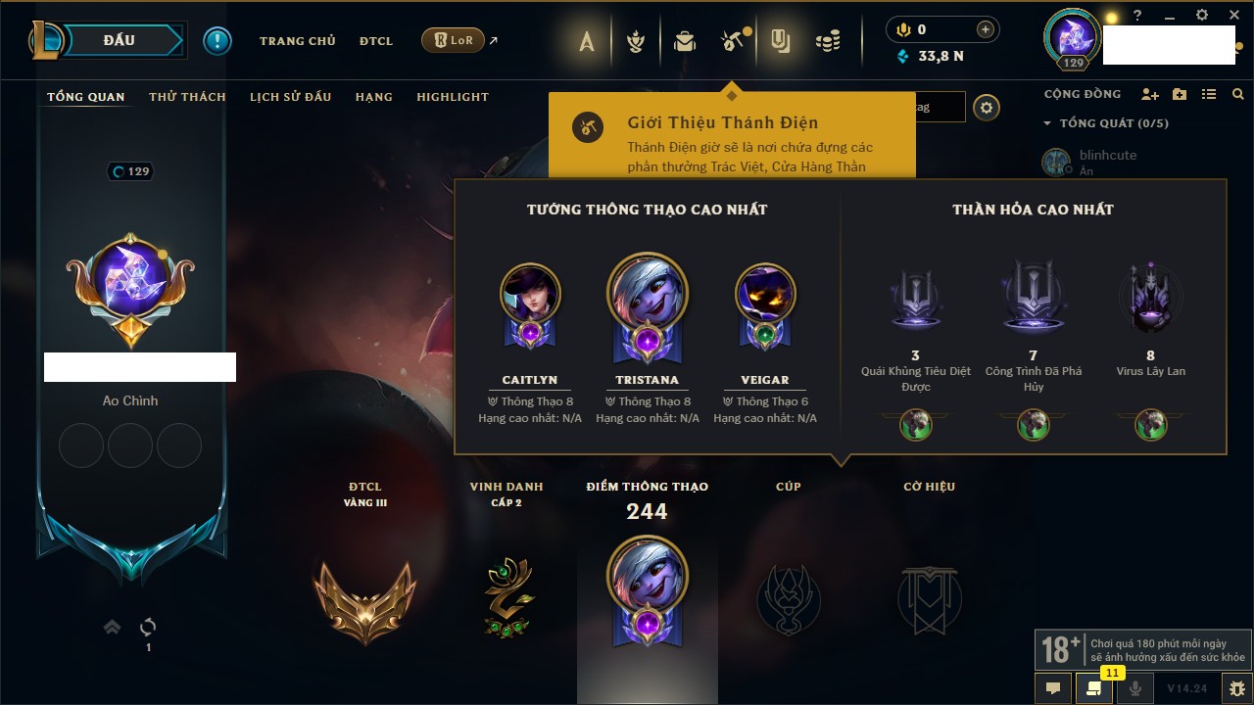Open the Collection backpack icon
Image resolution: width=1254 pixels, height=705 pixels.
685,40
